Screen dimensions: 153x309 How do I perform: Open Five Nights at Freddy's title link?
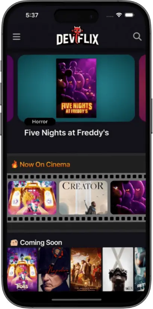(x=66, y=133)
